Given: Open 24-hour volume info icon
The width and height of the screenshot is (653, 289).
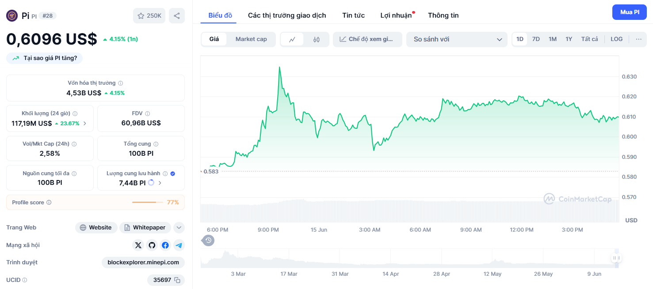Looking at the screenshot, I should click(x=75, y=113).
